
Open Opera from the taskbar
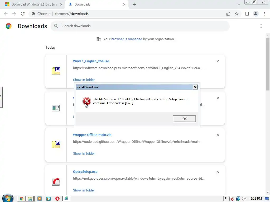[57, 199]
